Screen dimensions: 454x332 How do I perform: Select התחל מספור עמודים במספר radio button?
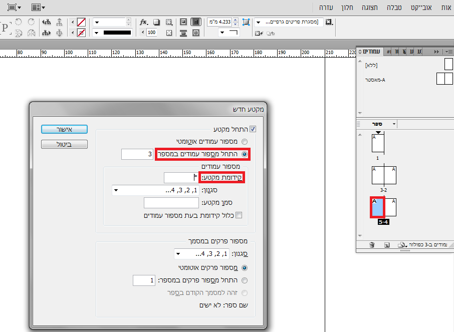(x=245, y=154)
